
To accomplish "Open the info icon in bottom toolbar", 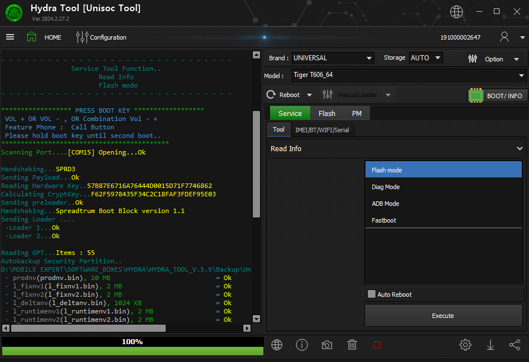I will 302,345.
